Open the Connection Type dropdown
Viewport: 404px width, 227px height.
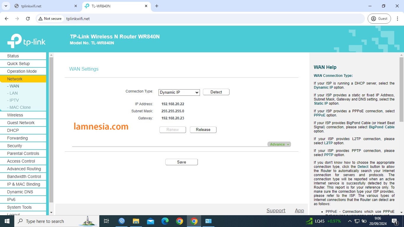pyautogui.click(x=179, y=93)
